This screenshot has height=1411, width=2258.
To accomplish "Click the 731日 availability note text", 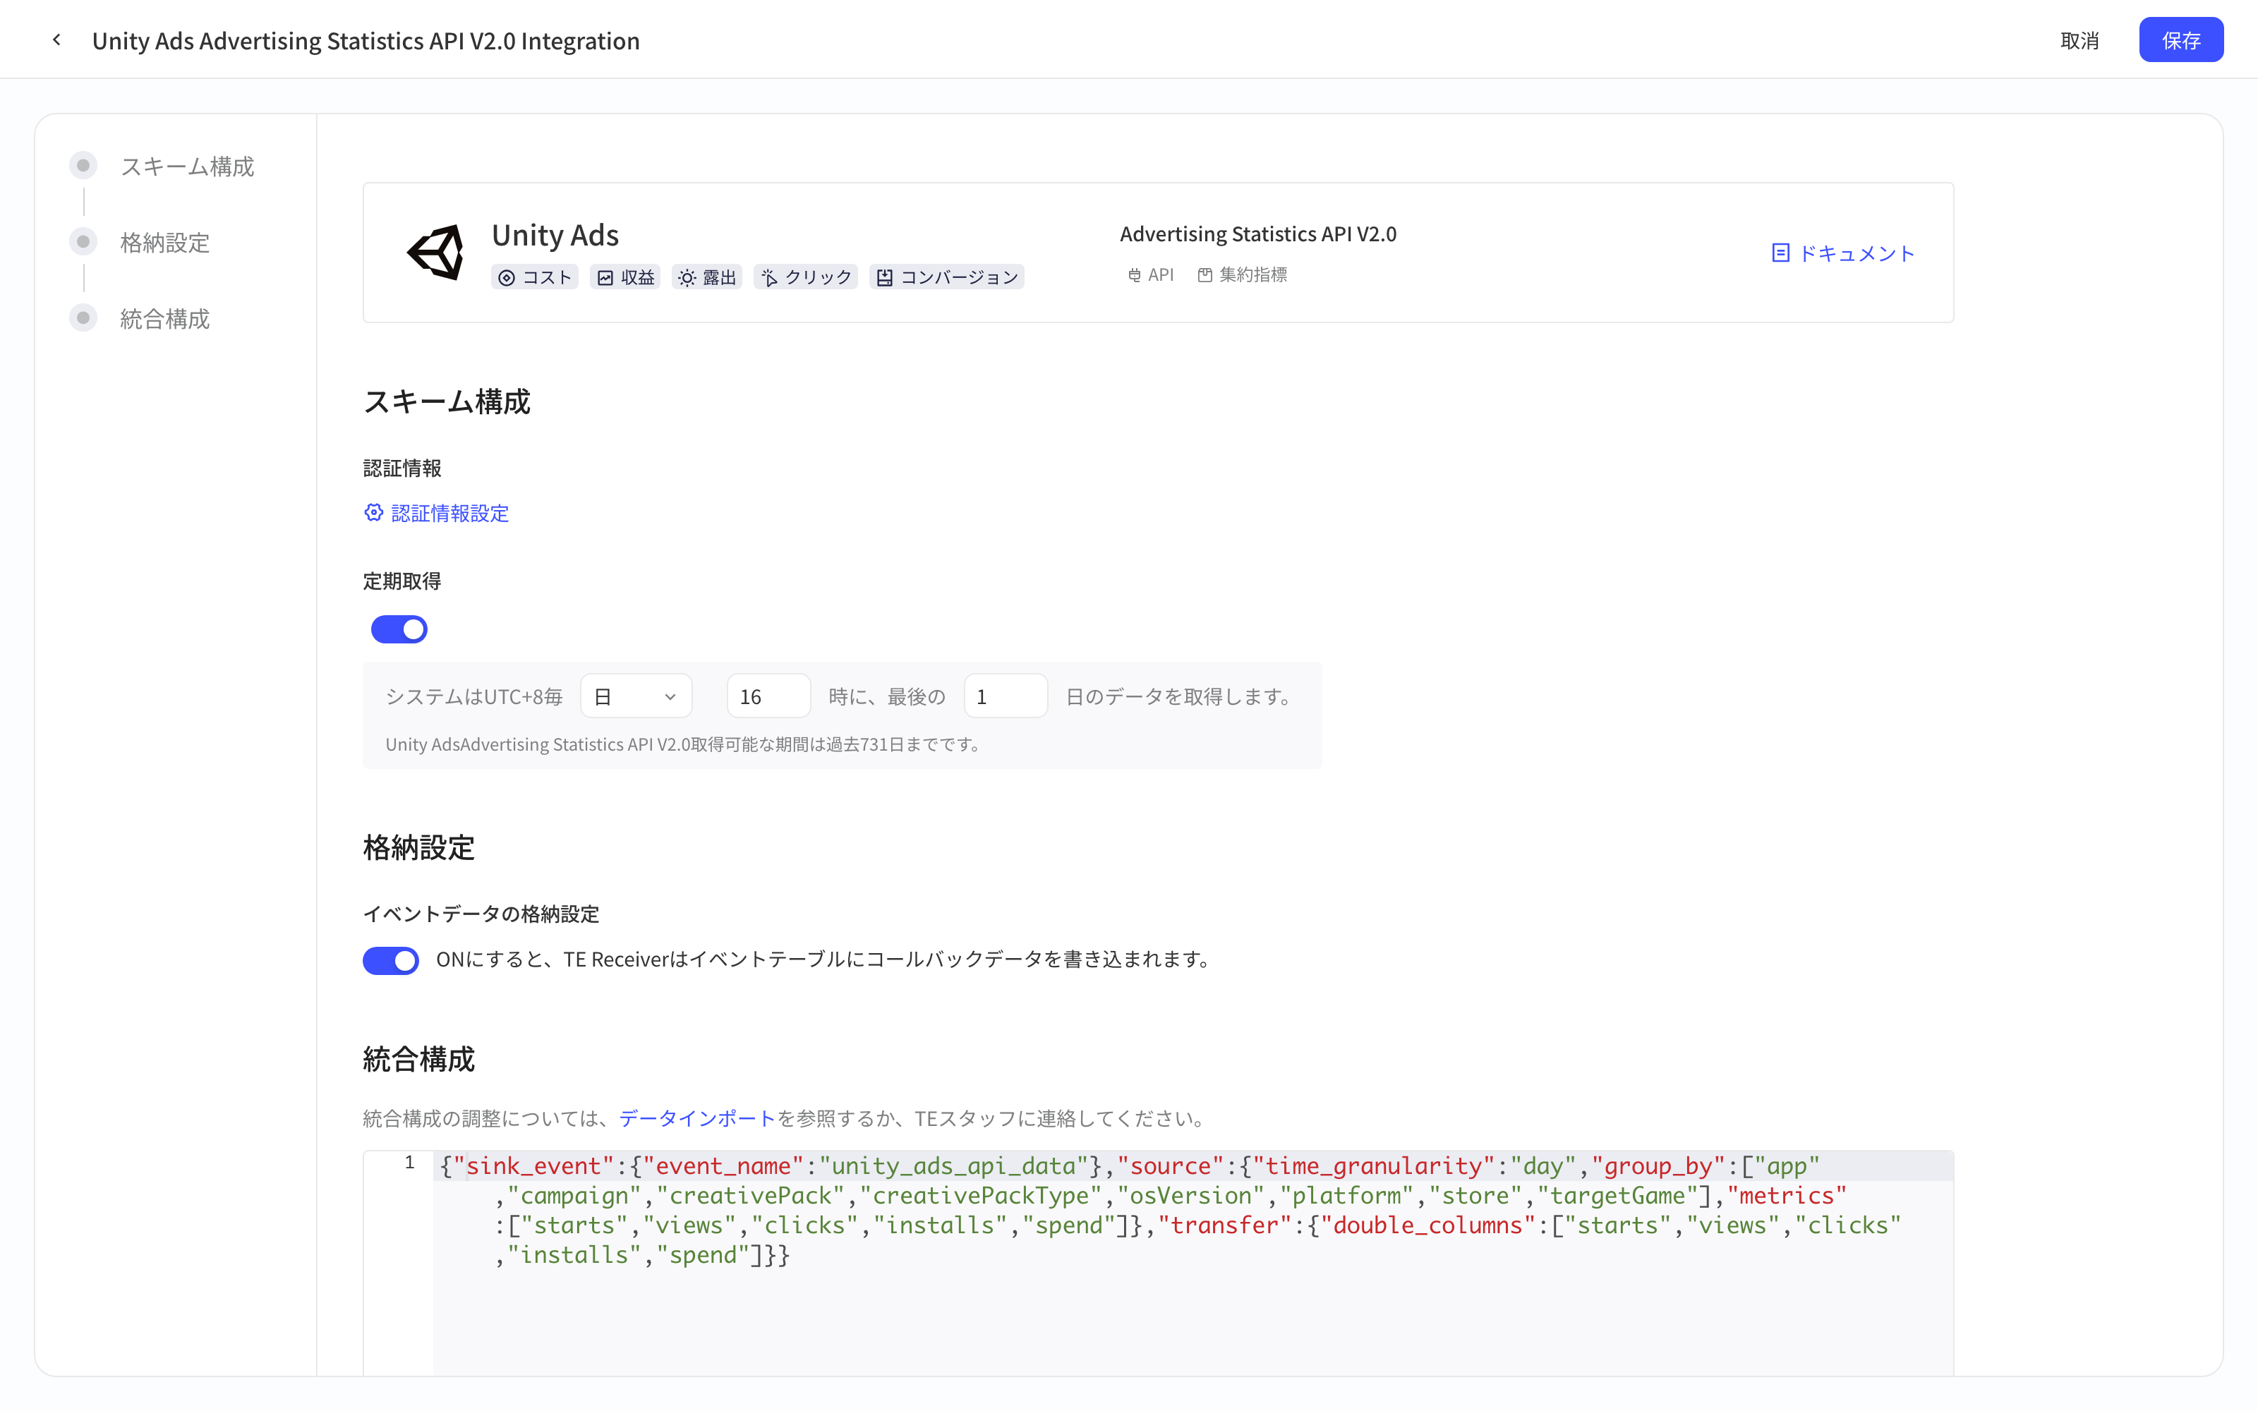I will 683,745.
